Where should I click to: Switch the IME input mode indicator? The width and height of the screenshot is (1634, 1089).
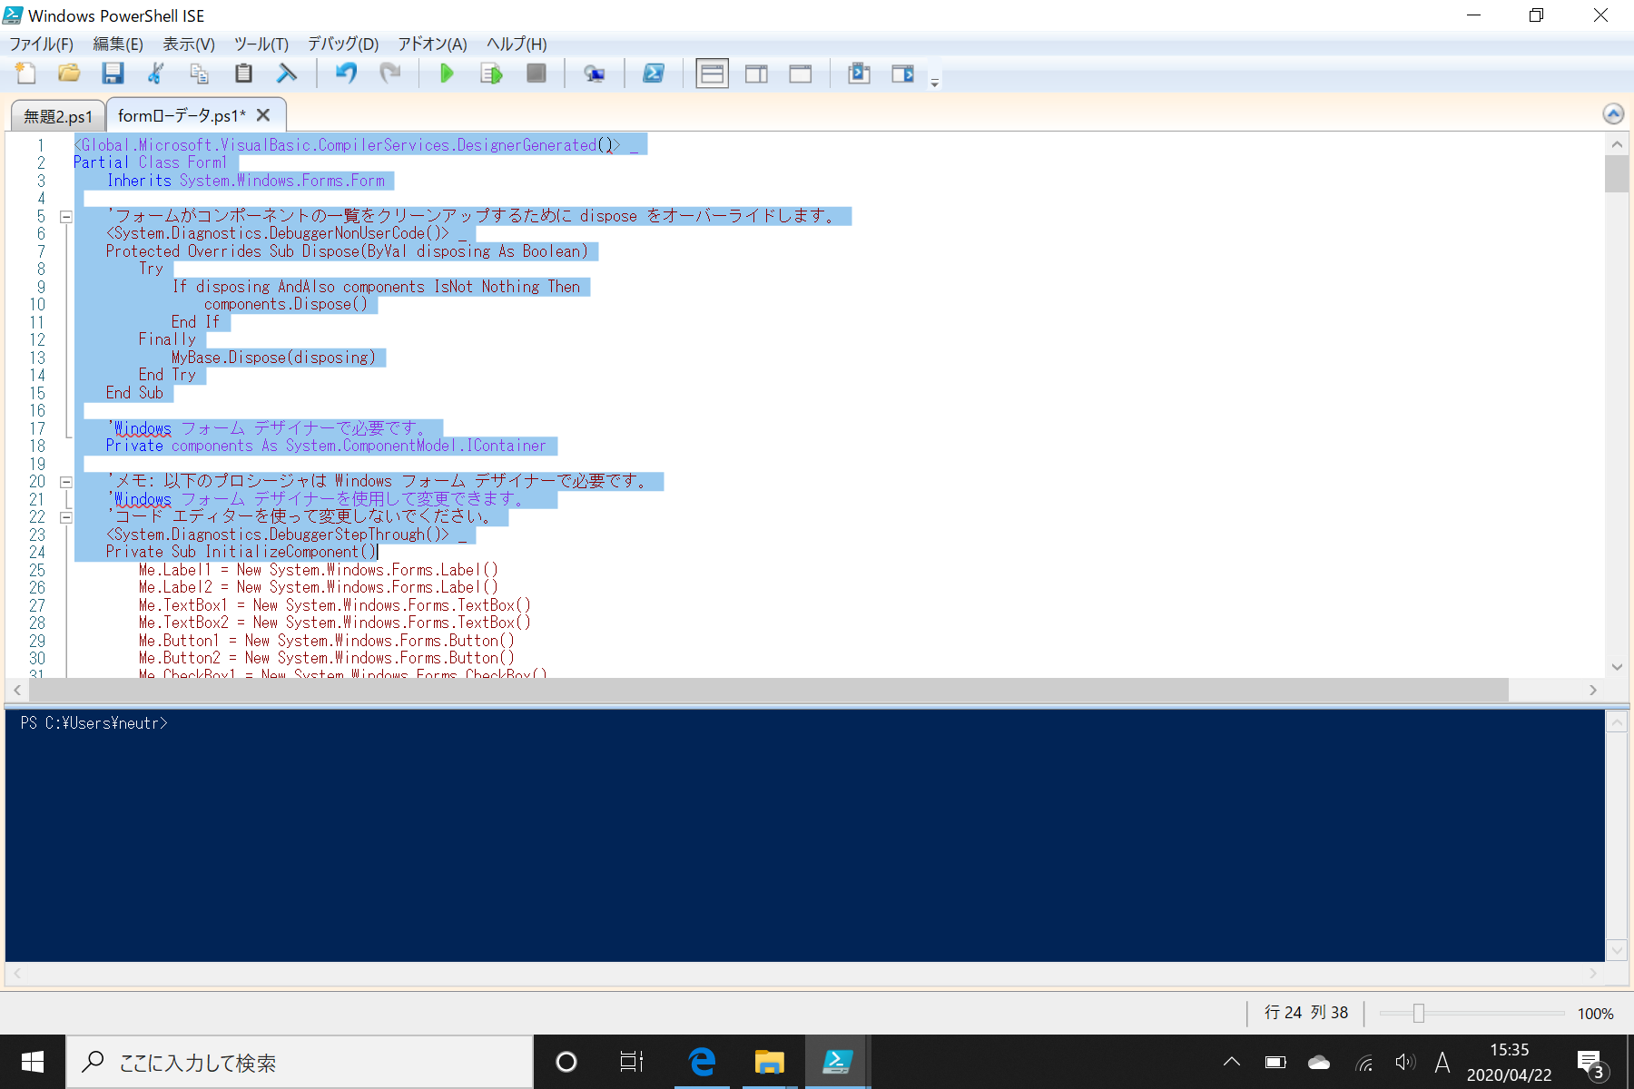pyautogui.click(x=1443, y=1062)
